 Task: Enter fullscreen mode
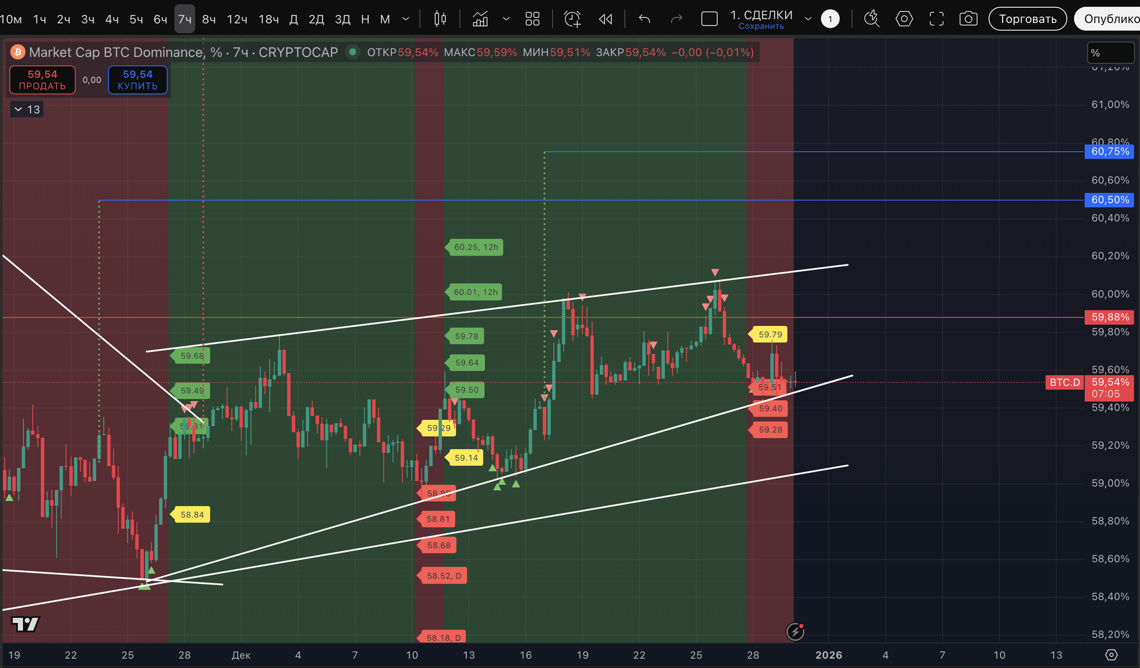pos(936,19)
